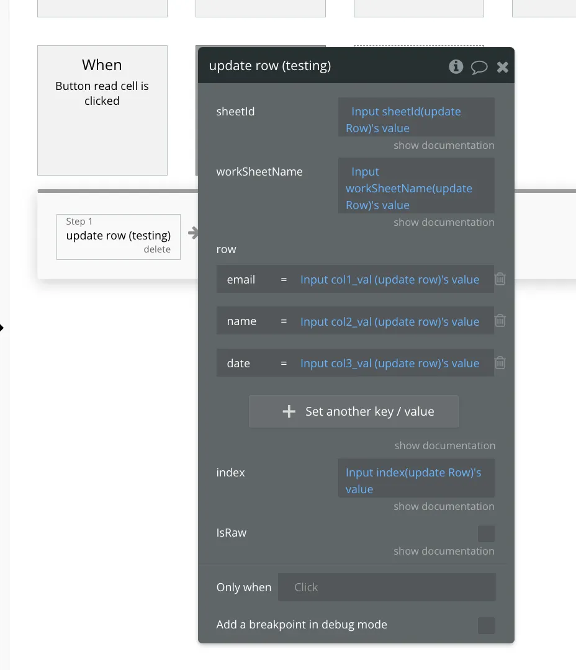Delete the email row using its trash icon

[x=500, y=279]
